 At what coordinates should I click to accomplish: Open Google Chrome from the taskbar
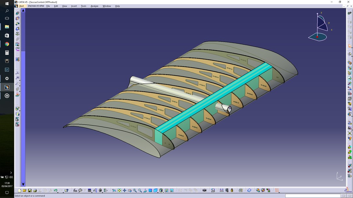pyautogui.click(x=7, y=44)
